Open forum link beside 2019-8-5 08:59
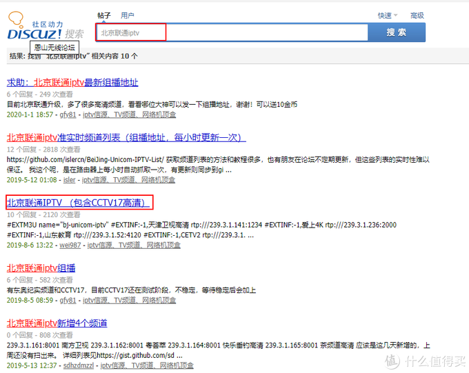The image size is (469, 373). pyautogui.click(x=129, y=300)
